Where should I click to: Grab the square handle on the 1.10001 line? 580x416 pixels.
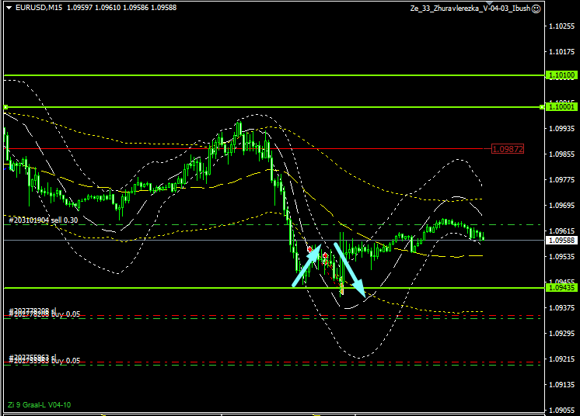tap(5, 107)
